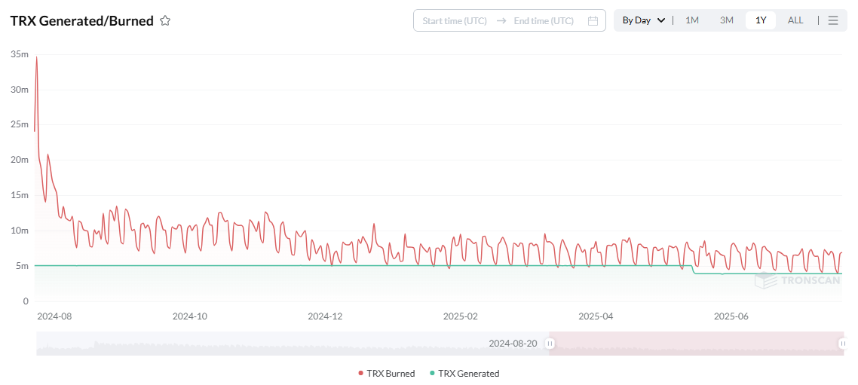Grab the right range slider handle

[843, 344]
